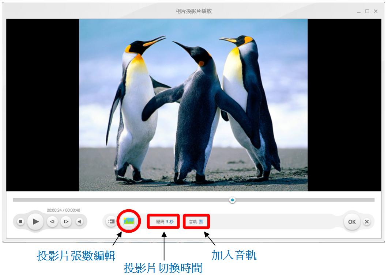The width and height of the screenshot is (388, 275).
Task: Change the 5-second interval setting
Action: click(x=165, y=222)
